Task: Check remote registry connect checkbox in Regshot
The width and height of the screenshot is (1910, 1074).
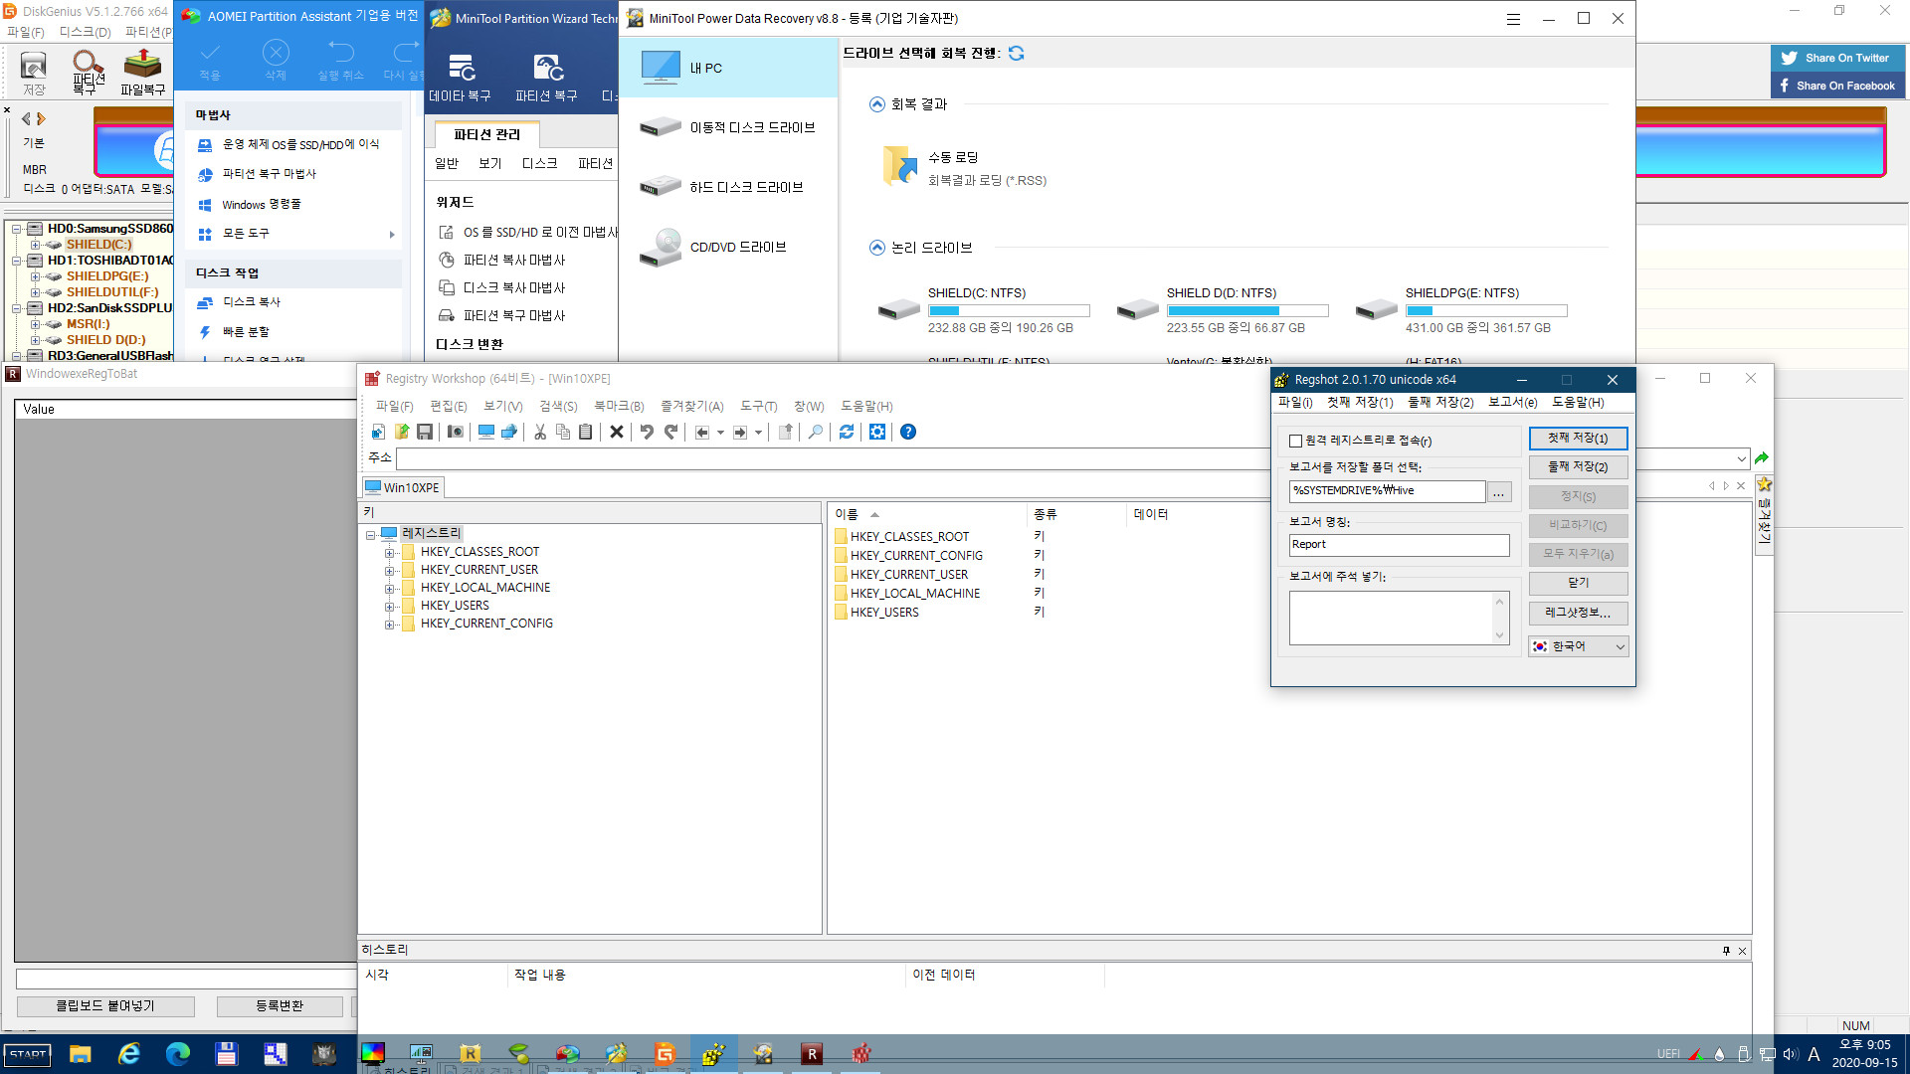Action: pos(1295,441)
